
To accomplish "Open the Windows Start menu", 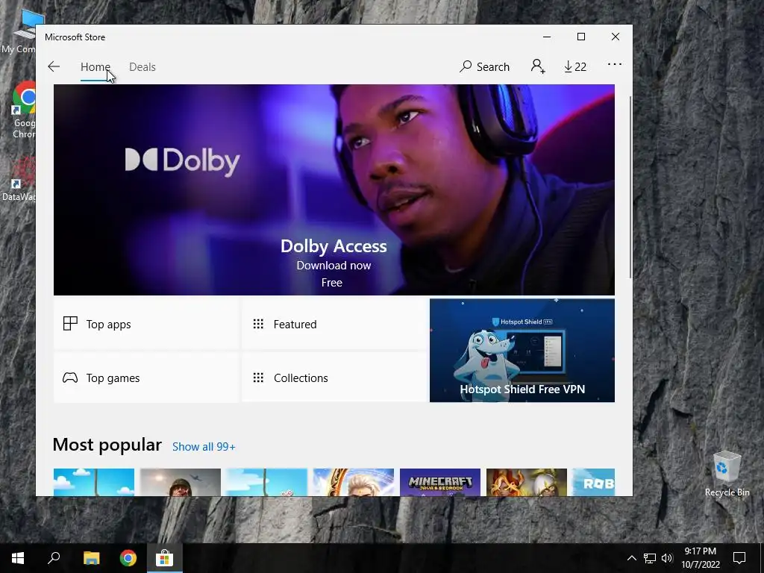I will point(18,558).
